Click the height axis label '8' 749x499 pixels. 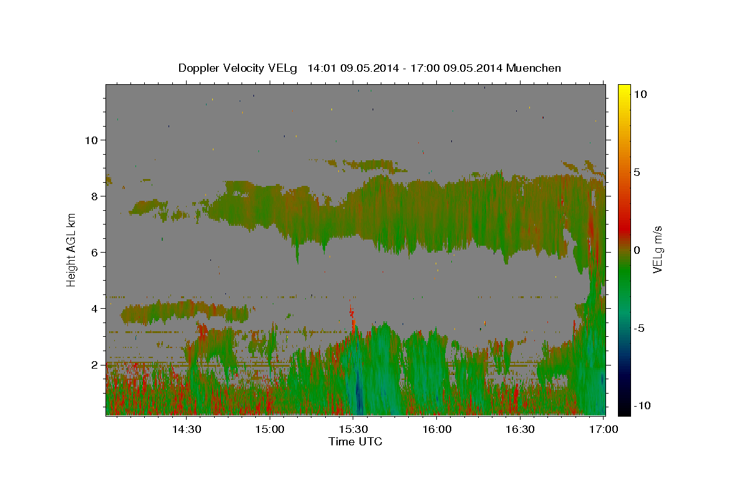point(94,196)
